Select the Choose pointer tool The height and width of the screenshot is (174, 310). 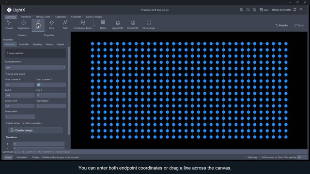click(x=9, y=25)
